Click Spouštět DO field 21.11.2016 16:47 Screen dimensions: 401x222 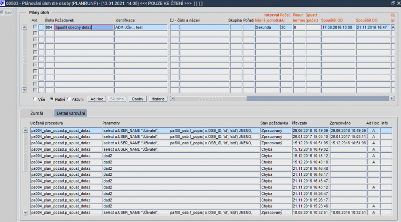pyautogui.click(x=373, y=27)
